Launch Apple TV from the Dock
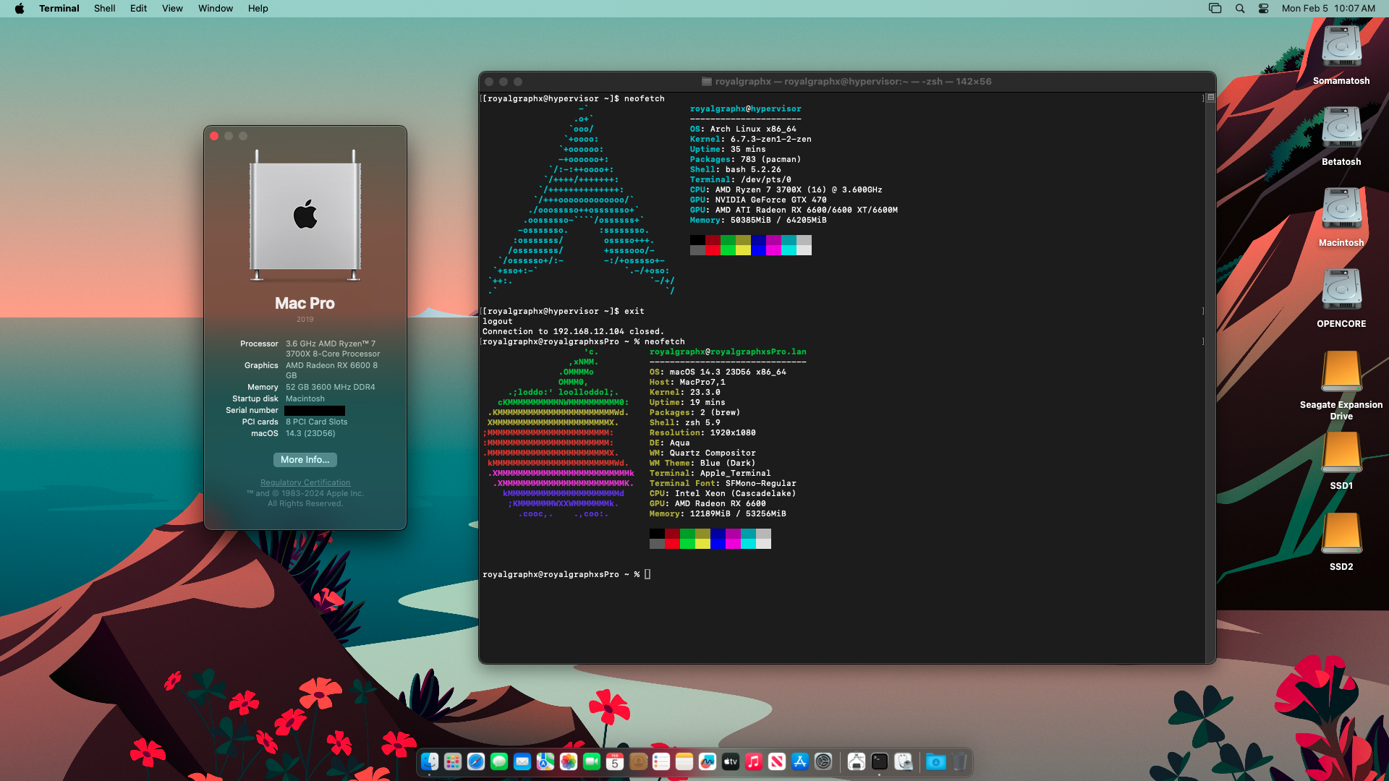The height and width of the screenshot is (781, 1389). pos(731,761)
